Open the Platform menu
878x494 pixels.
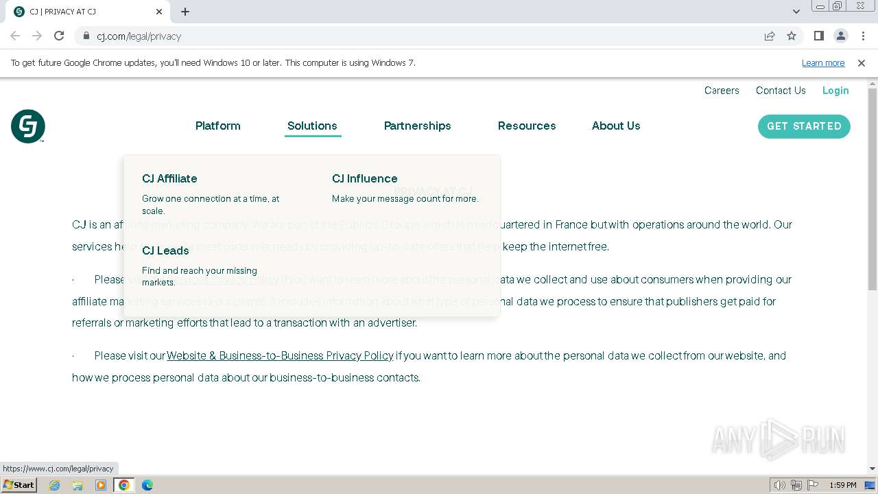click(x=218, y=126)
